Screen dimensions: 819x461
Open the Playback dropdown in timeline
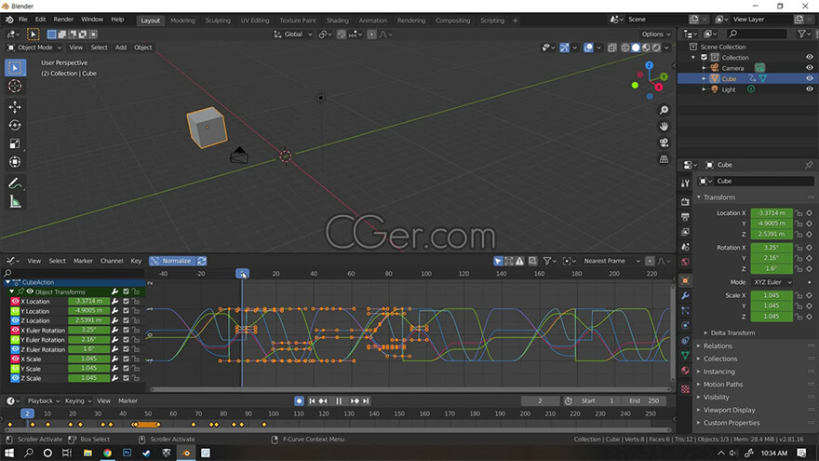point(43,400)
